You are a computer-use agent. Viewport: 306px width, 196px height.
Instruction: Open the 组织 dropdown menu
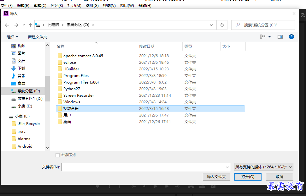click(x=12, y=37)
